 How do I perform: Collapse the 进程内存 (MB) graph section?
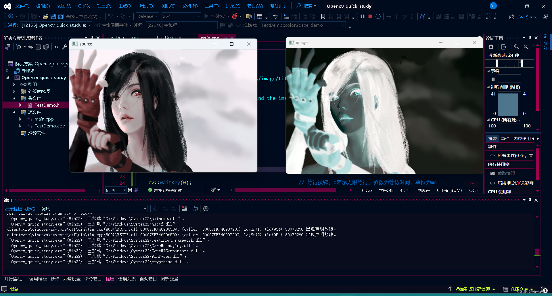point(488,87)
